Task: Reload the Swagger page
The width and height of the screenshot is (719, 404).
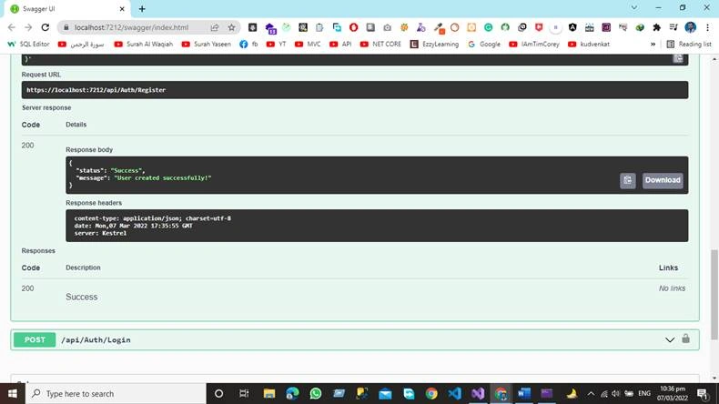Action: [x=45, y=27]
